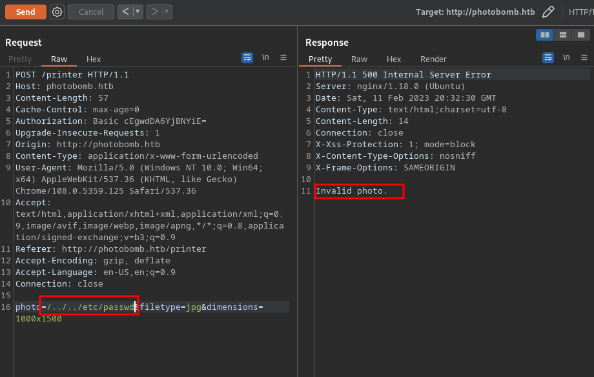Open Repeater send settings gear
Screen dimensions: 594x377
pos(57,12)
